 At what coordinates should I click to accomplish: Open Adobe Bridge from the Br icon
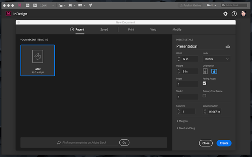[x=28, y=5]
